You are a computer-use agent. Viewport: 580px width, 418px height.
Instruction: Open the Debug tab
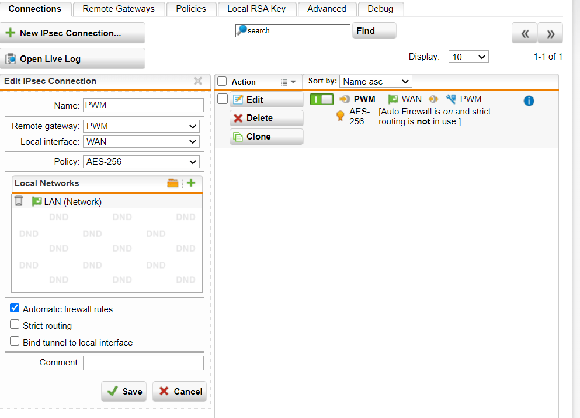380,9
